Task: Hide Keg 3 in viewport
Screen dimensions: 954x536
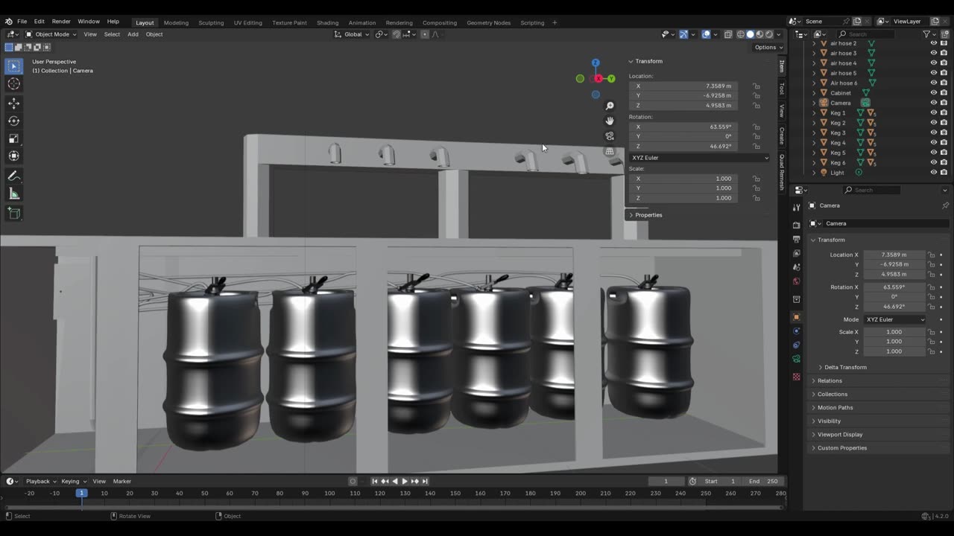Action: (933, 133)
